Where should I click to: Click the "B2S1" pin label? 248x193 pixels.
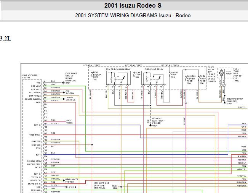coord(38,155)
